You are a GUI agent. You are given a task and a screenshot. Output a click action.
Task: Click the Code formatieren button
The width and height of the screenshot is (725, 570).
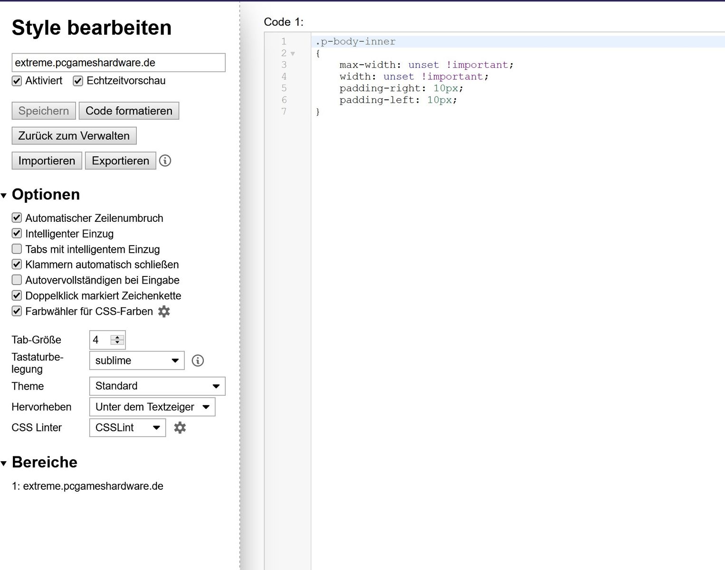pos(129,111)
